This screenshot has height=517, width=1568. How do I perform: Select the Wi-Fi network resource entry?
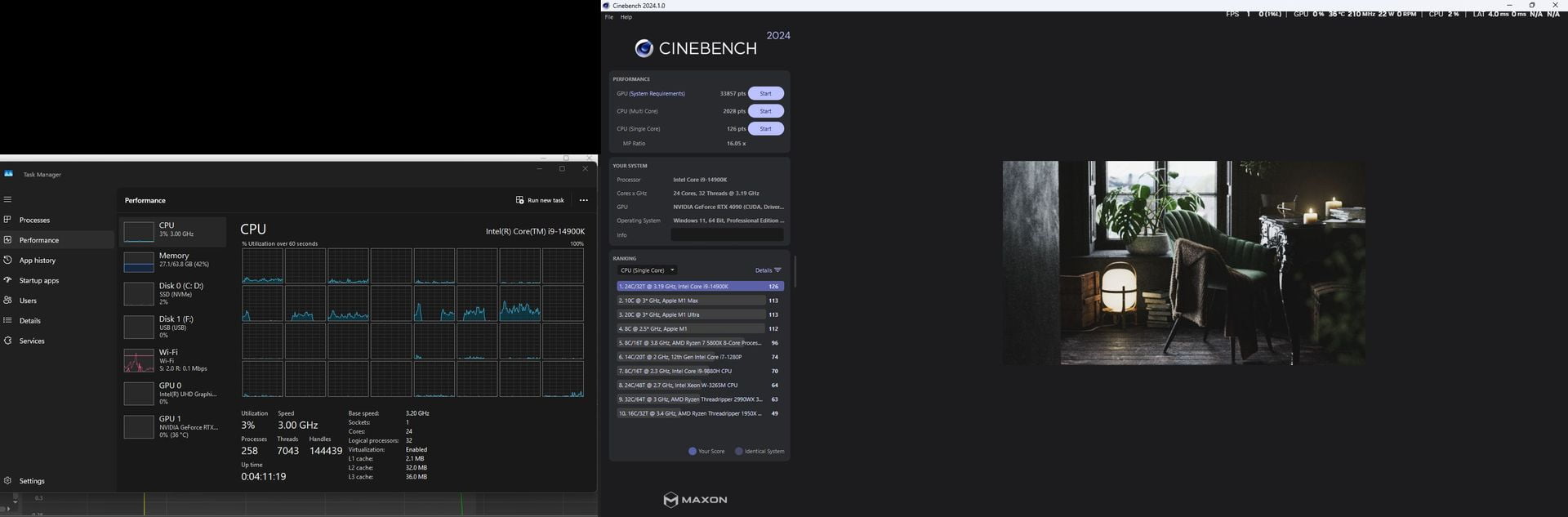point(173,360)
